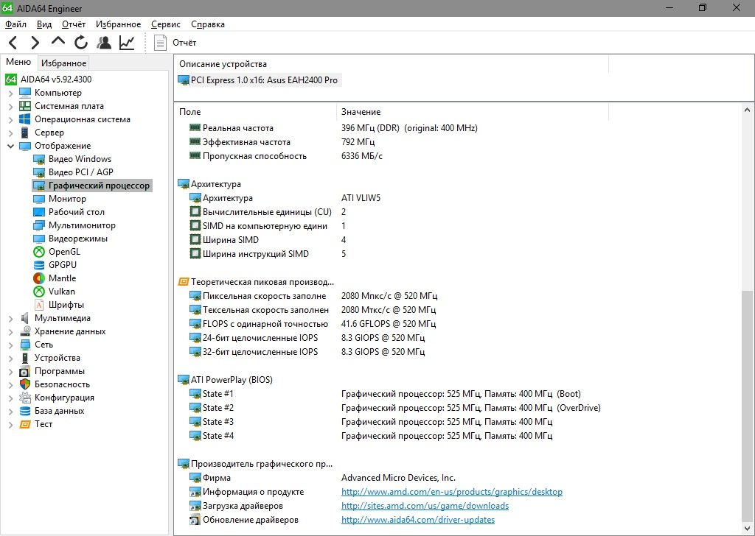
Task: Click the details vertical scrollbar thumb
Action: pyautogui.click(x=748, y=407)
